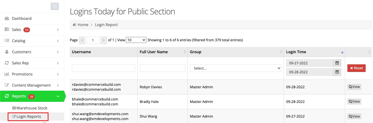Click the Home breadcrumb link
The height and width of the screenshot is (123, 373).
coord(83,25)
